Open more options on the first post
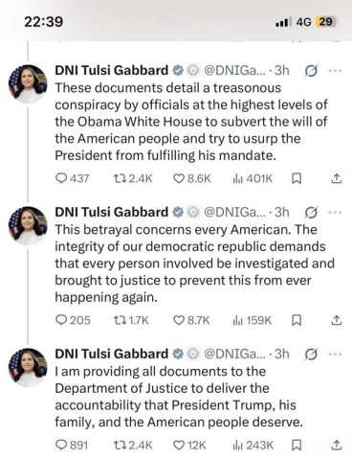This screenshot has width=352, height=460. point(335,71)
